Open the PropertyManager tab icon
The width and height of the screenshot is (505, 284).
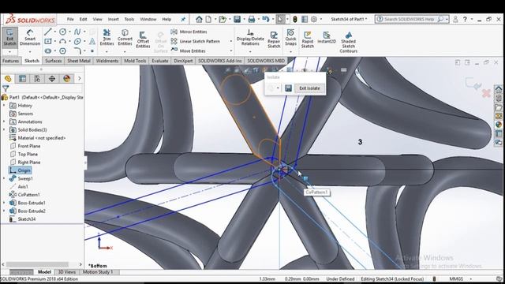23,79
